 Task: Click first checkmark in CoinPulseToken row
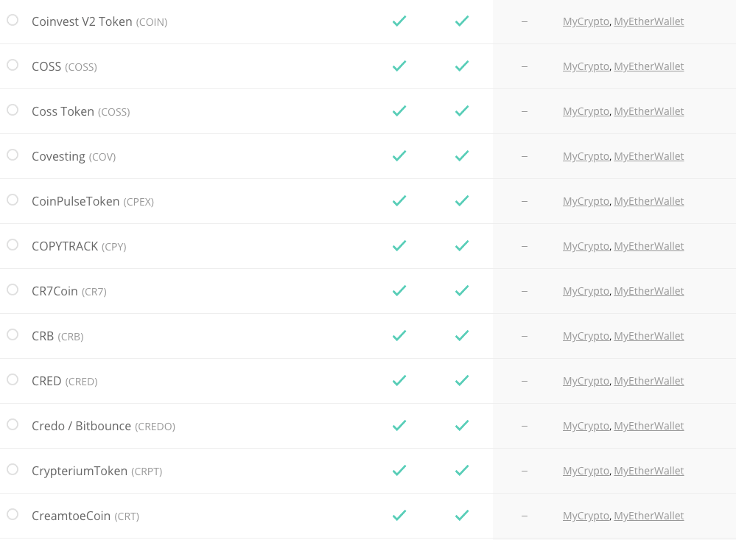[399, 201]
